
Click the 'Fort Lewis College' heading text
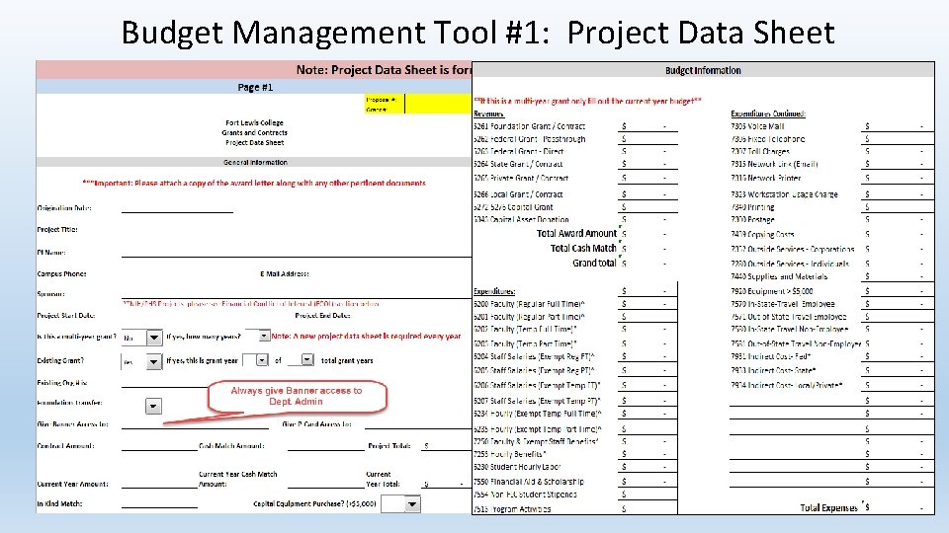click(x=254, y=122)
